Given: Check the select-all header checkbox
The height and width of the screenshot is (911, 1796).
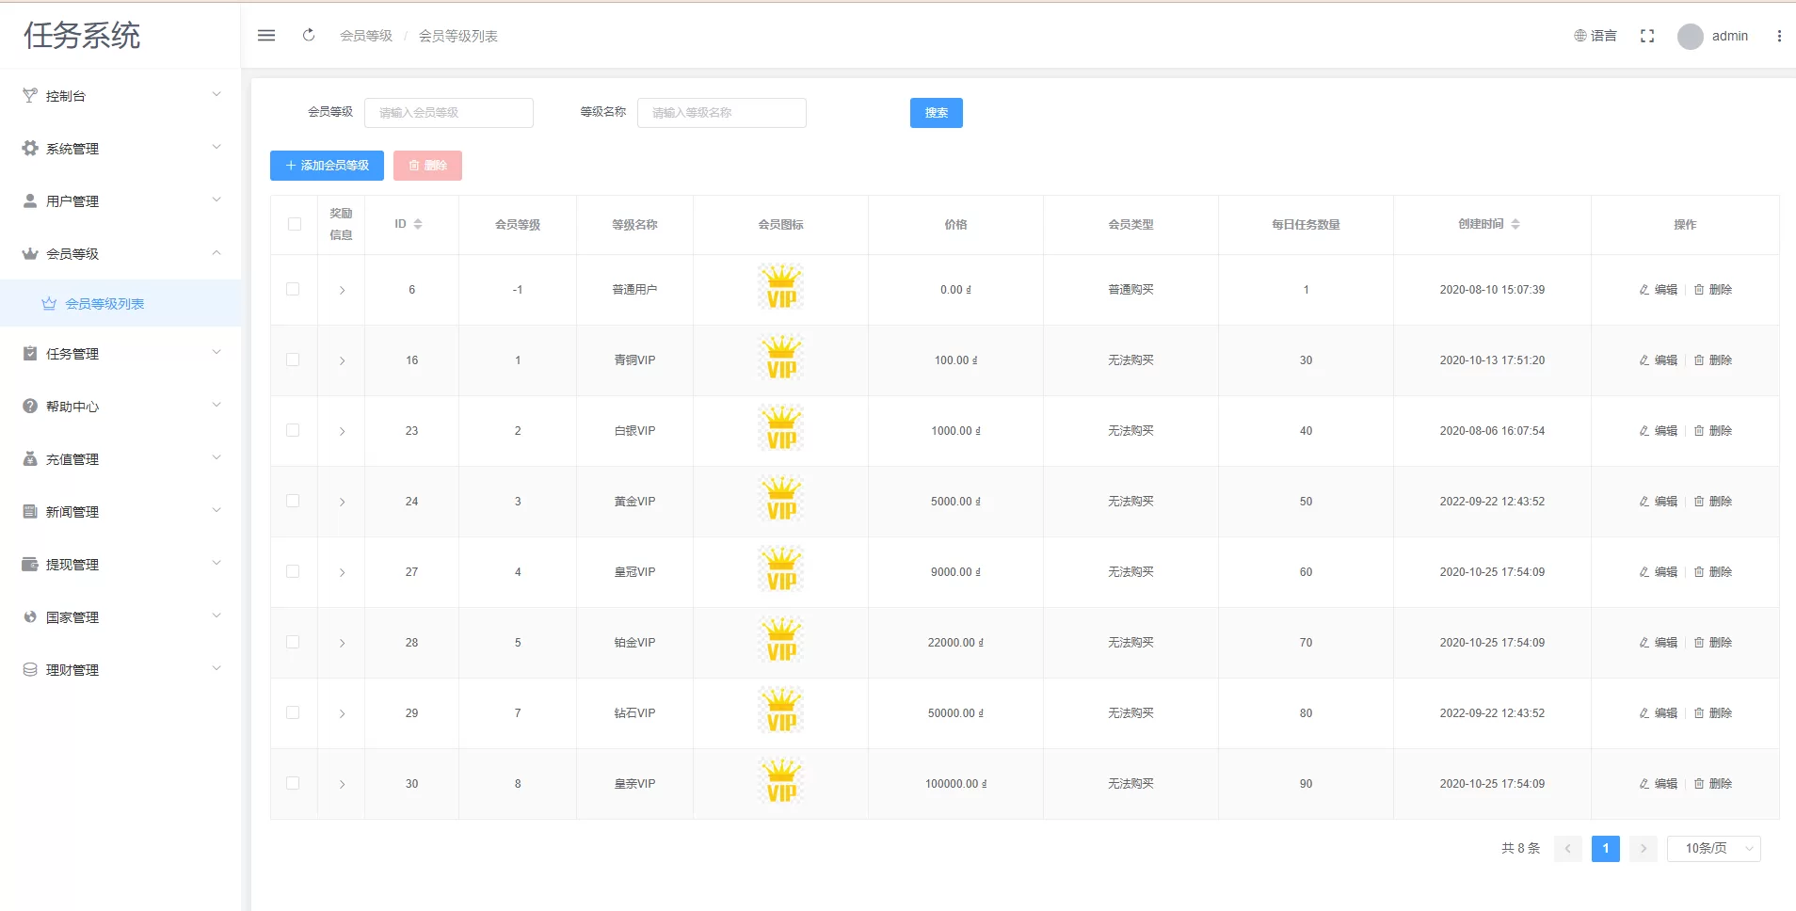Looking at the screenshot, I should (295, 224).
